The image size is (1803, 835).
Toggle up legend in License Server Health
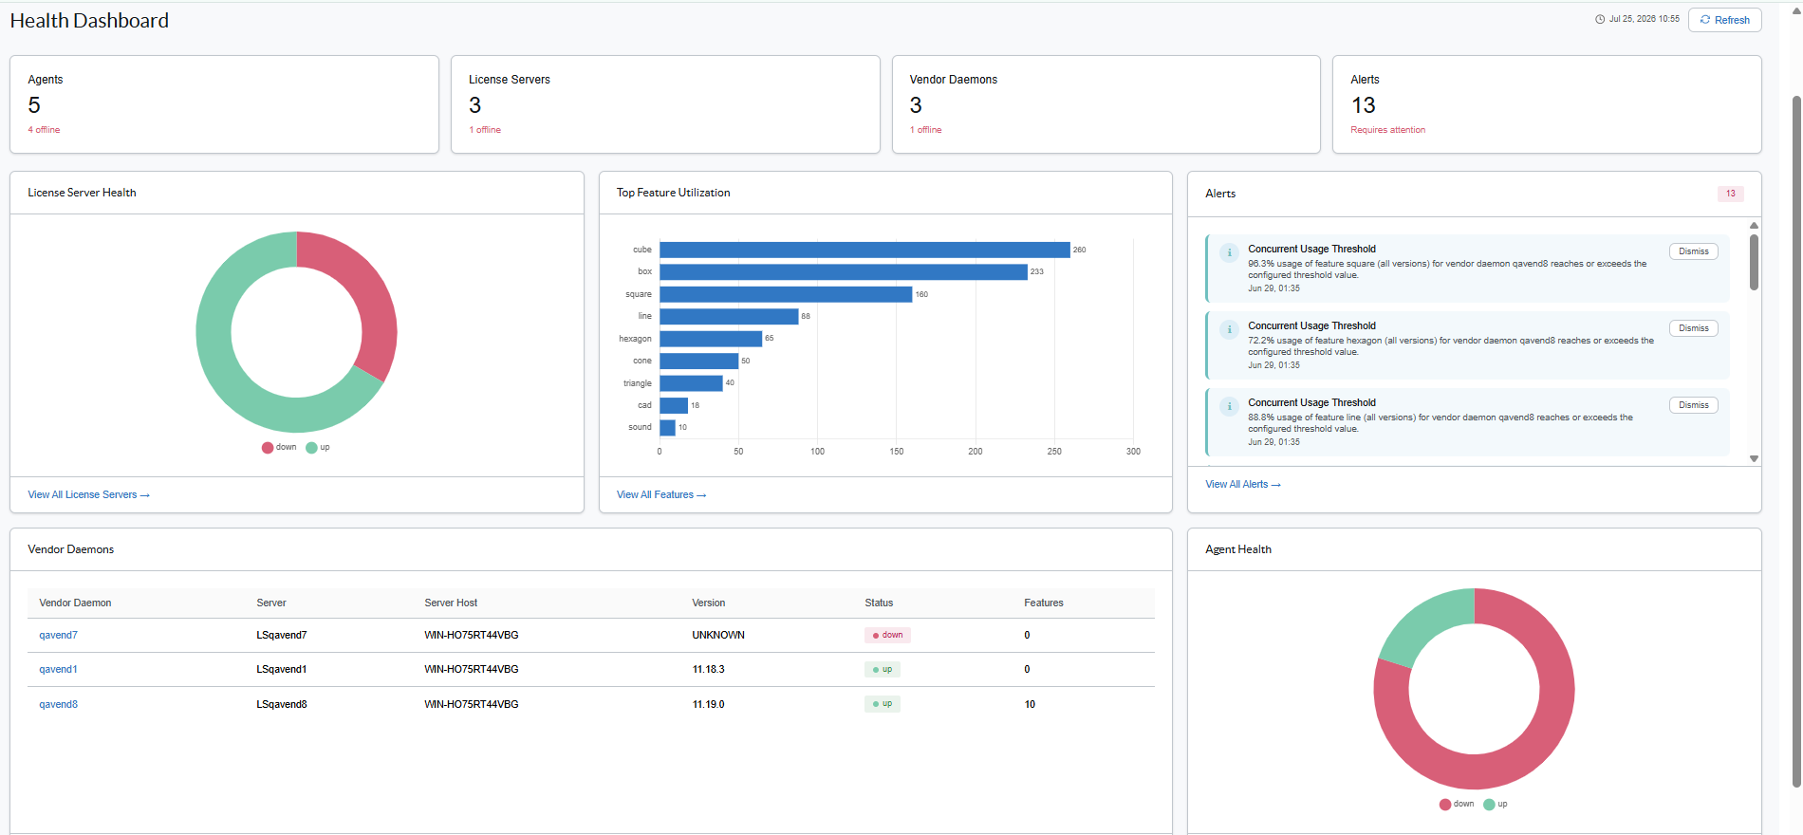[x=318, y=448]
